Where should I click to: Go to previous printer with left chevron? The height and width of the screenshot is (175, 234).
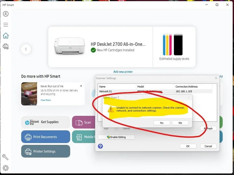coord(26,49)
